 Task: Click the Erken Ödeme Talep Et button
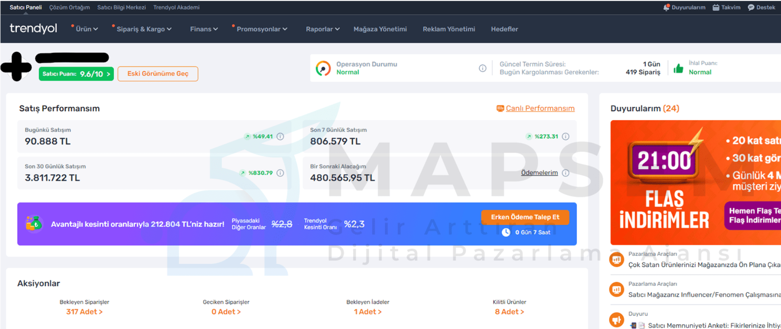click(525, 217)
